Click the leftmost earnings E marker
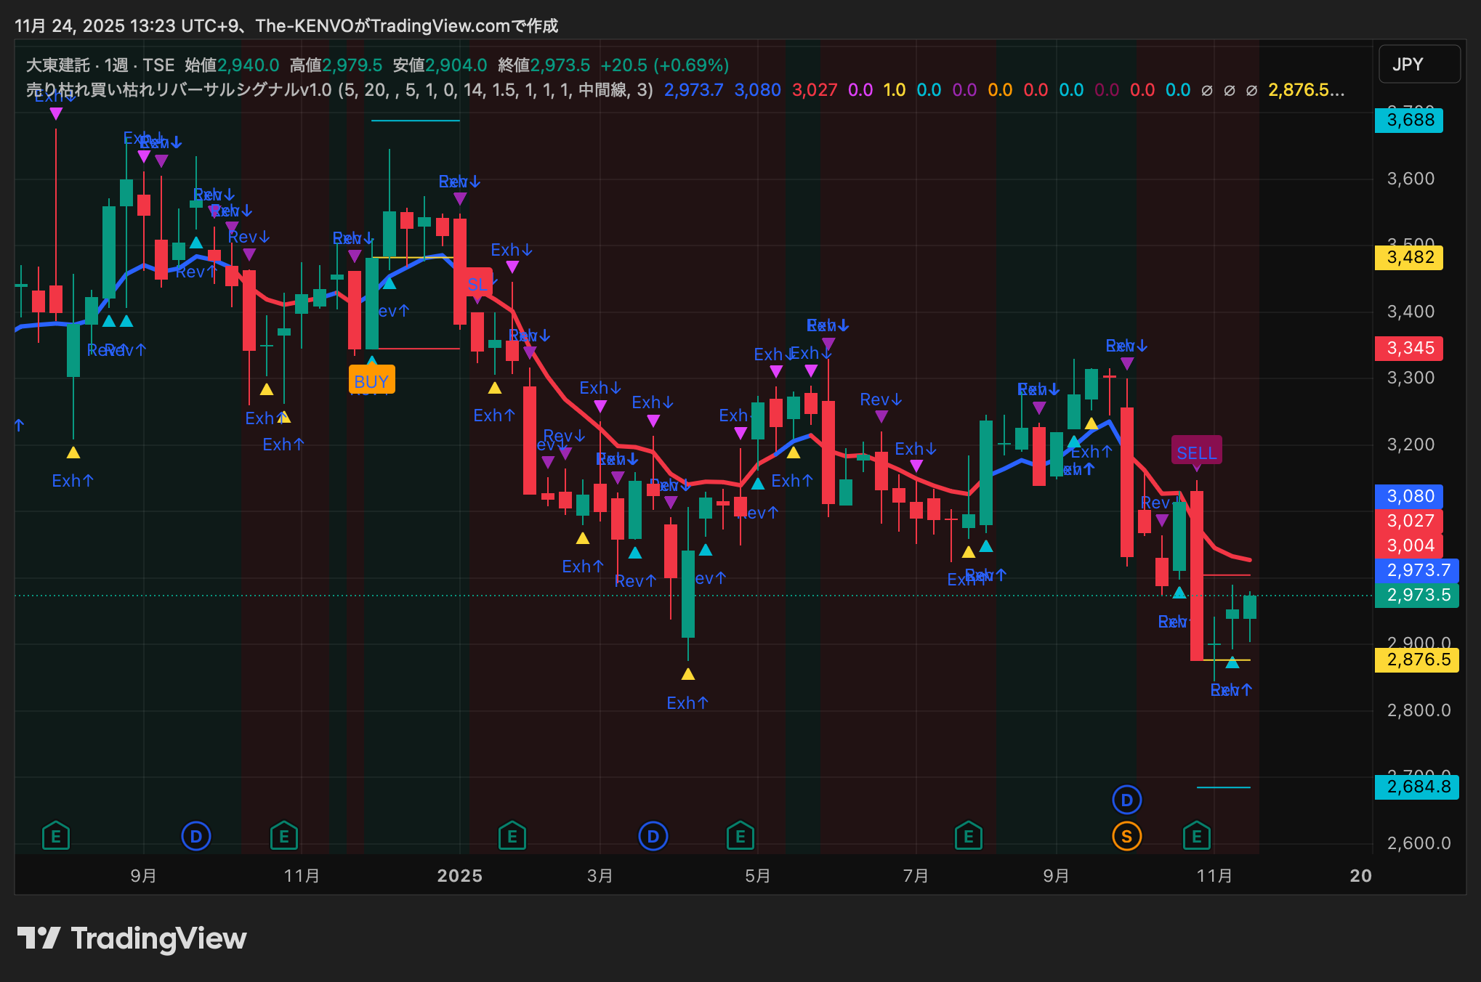The width and height of the screenshot is (1481, 982). coord(56,836)
